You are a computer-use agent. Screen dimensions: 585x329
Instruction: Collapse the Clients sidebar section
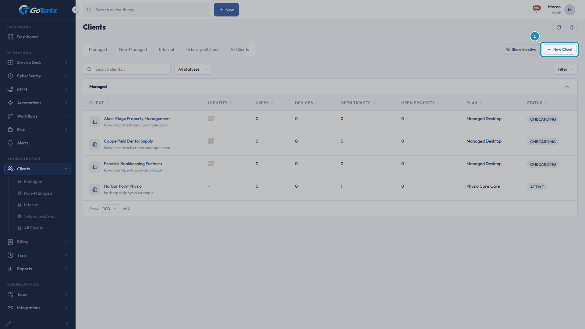tap(38, 169)
